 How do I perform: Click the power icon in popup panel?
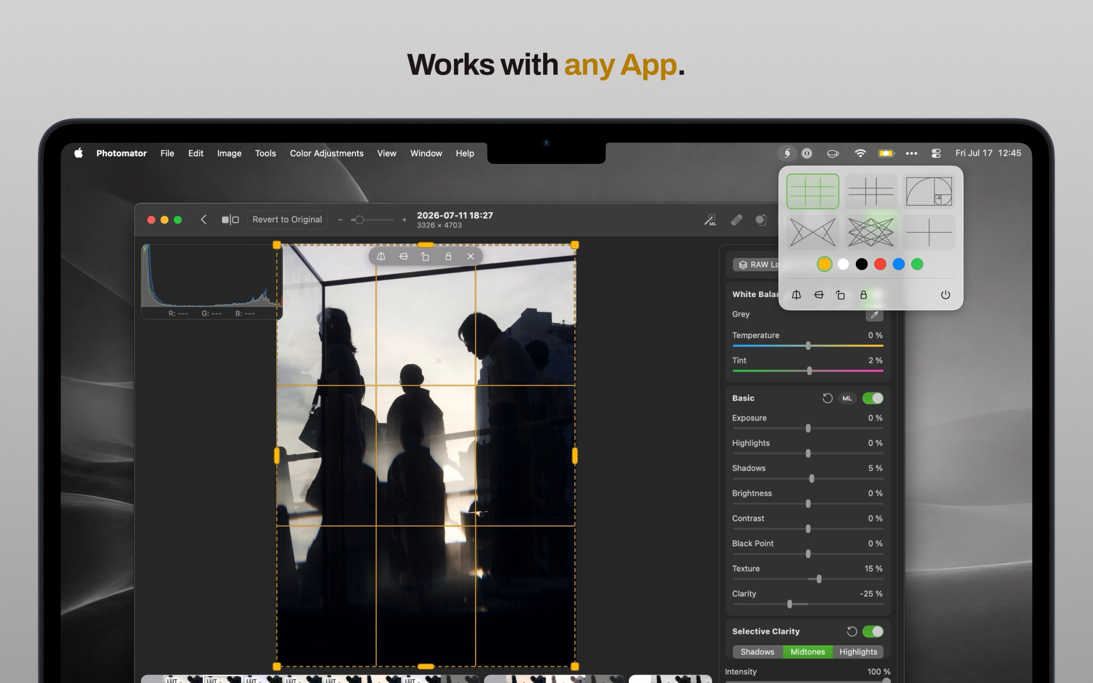click(945, 295)
